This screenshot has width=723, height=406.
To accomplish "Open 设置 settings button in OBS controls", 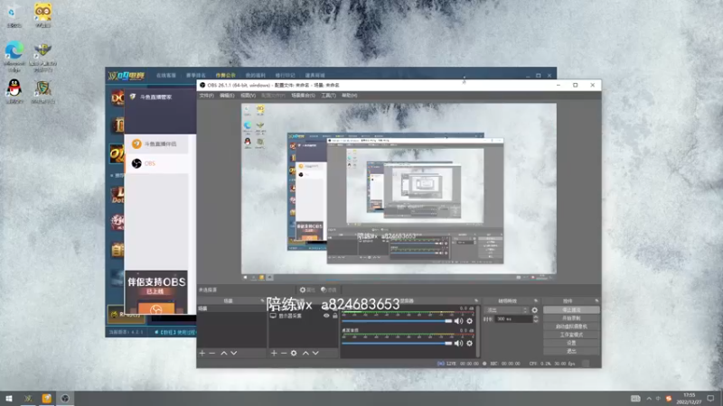I will [x=571, y=343].
